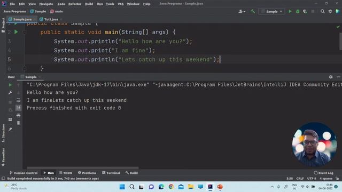
Task: Select the Sample.java editor tab
Action: [x=22, y=19]
